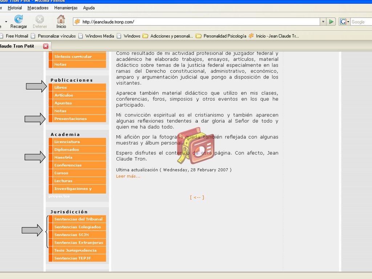The width and height of the screenshot is (372, 279).
Task: Open the Marcadores menu
Action: 38,8
